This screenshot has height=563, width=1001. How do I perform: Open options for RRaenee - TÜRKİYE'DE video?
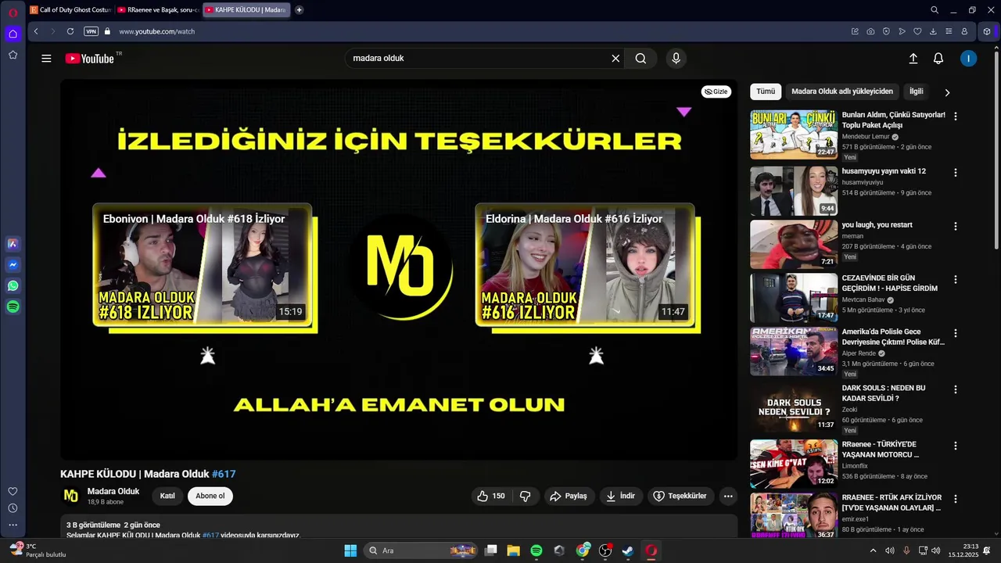(955, 446)
